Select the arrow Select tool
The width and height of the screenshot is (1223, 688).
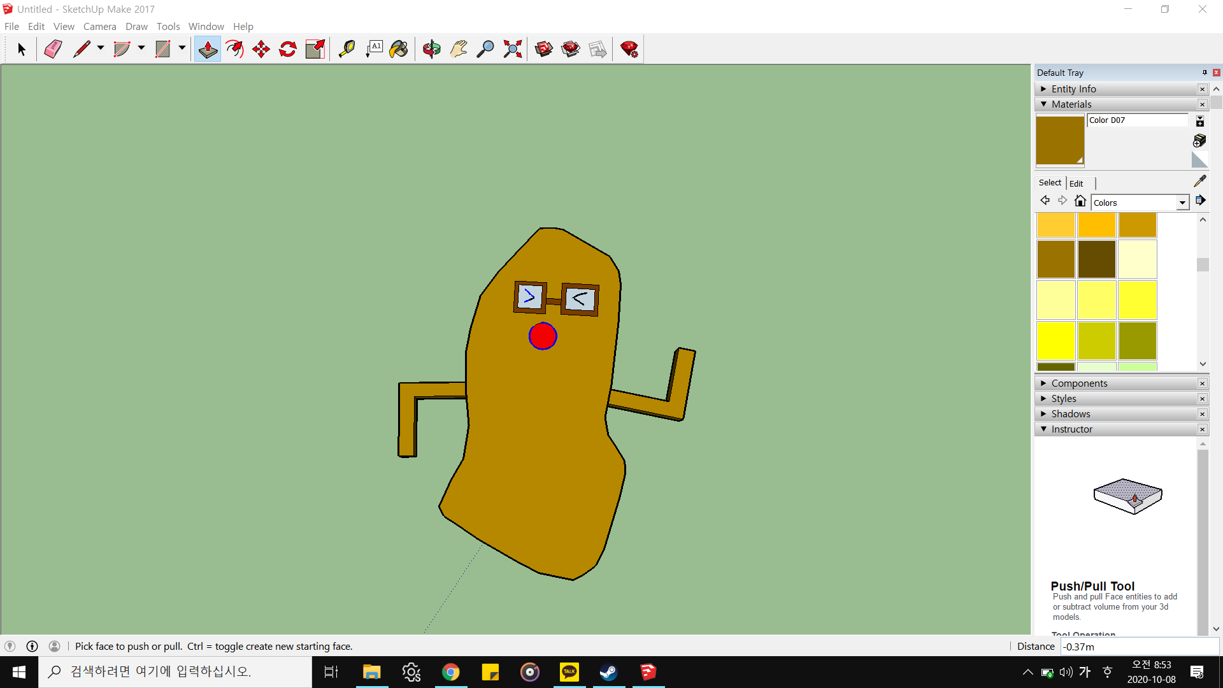(x=21, y=49)
